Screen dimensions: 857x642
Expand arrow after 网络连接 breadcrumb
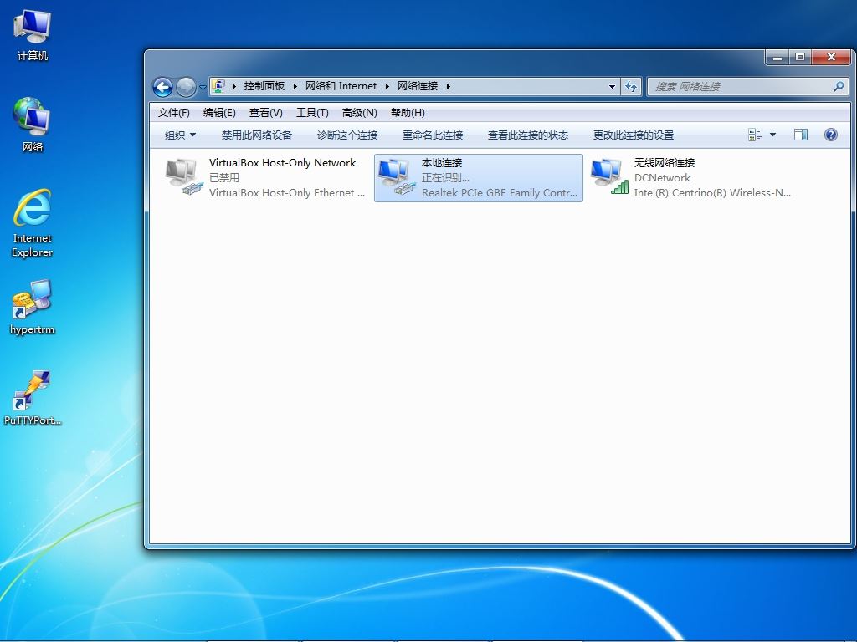[x=449, y=86]
